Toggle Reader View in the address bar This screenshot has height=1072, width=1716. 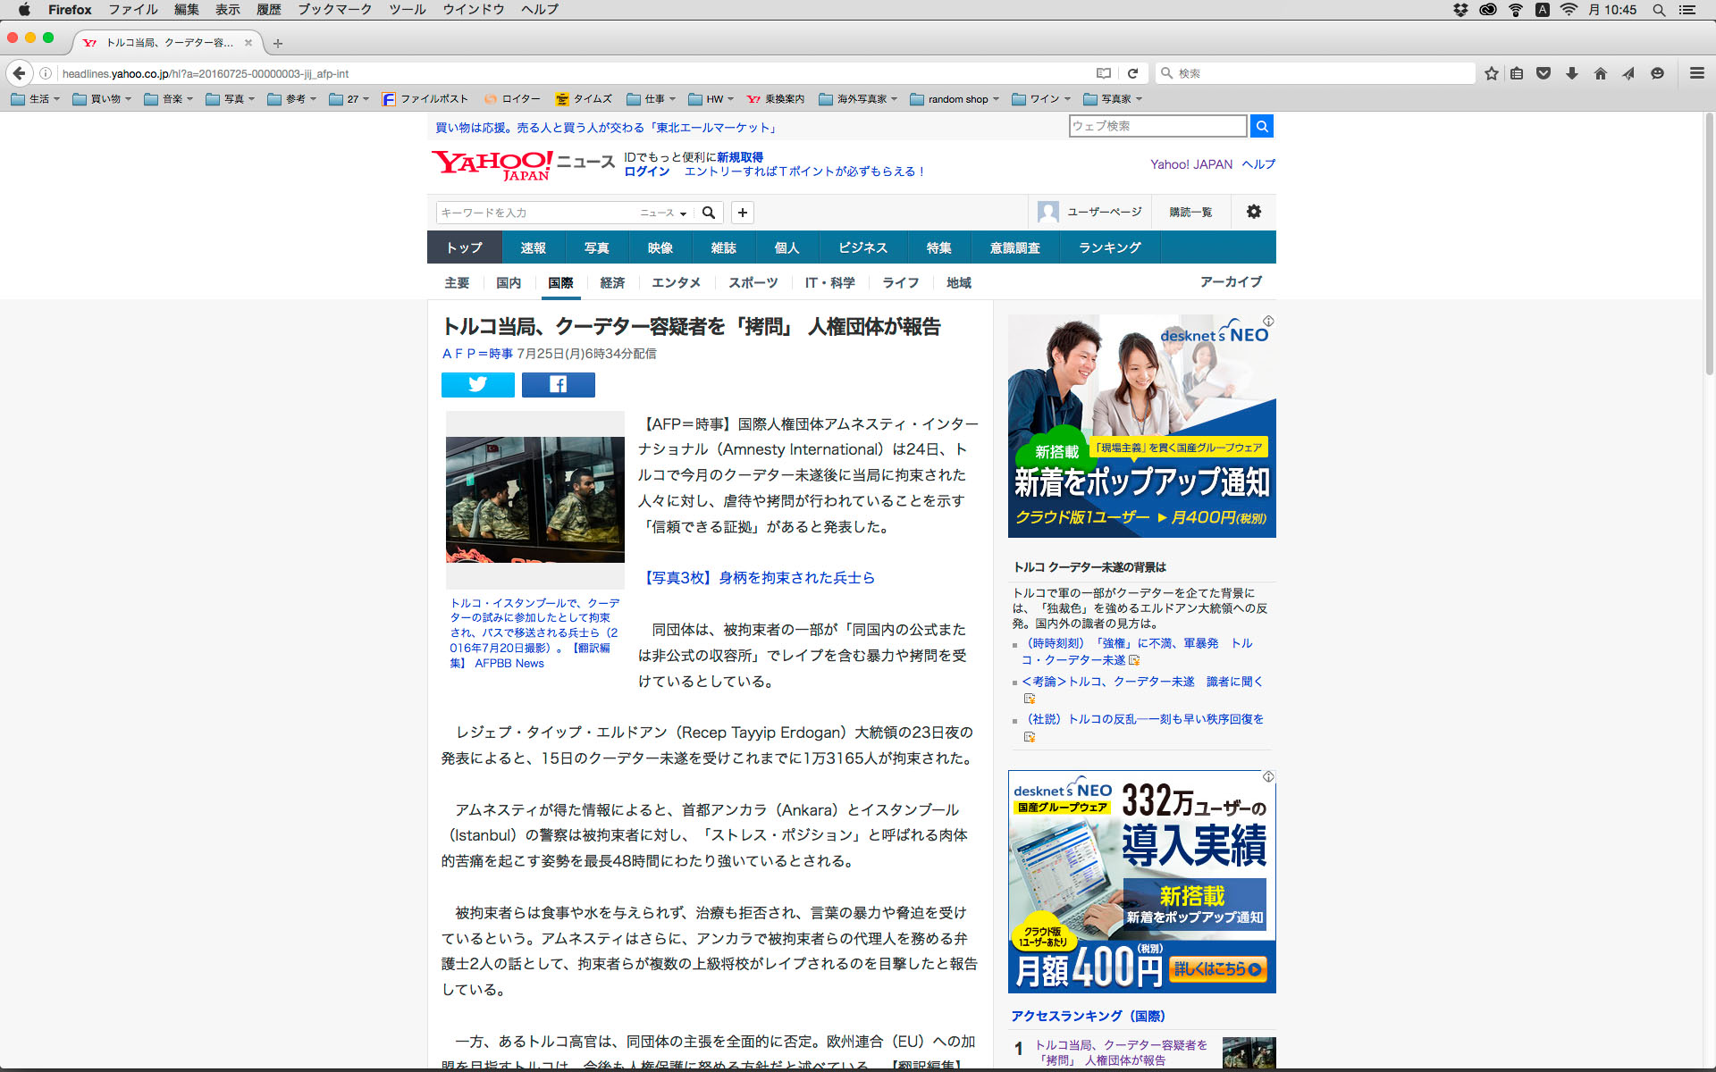1104,73
